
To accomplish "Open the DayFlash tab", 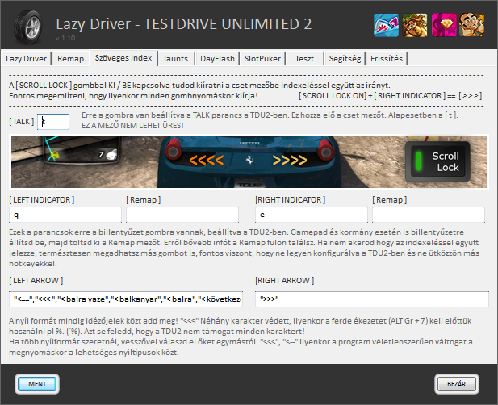I will click(x=217, y=59).
